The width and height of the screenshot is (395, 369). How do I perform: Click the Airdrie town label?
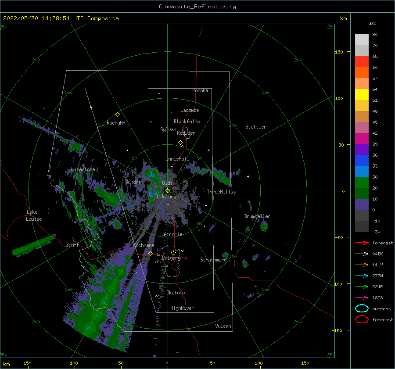pyautogui.click(x=173, y=234)
